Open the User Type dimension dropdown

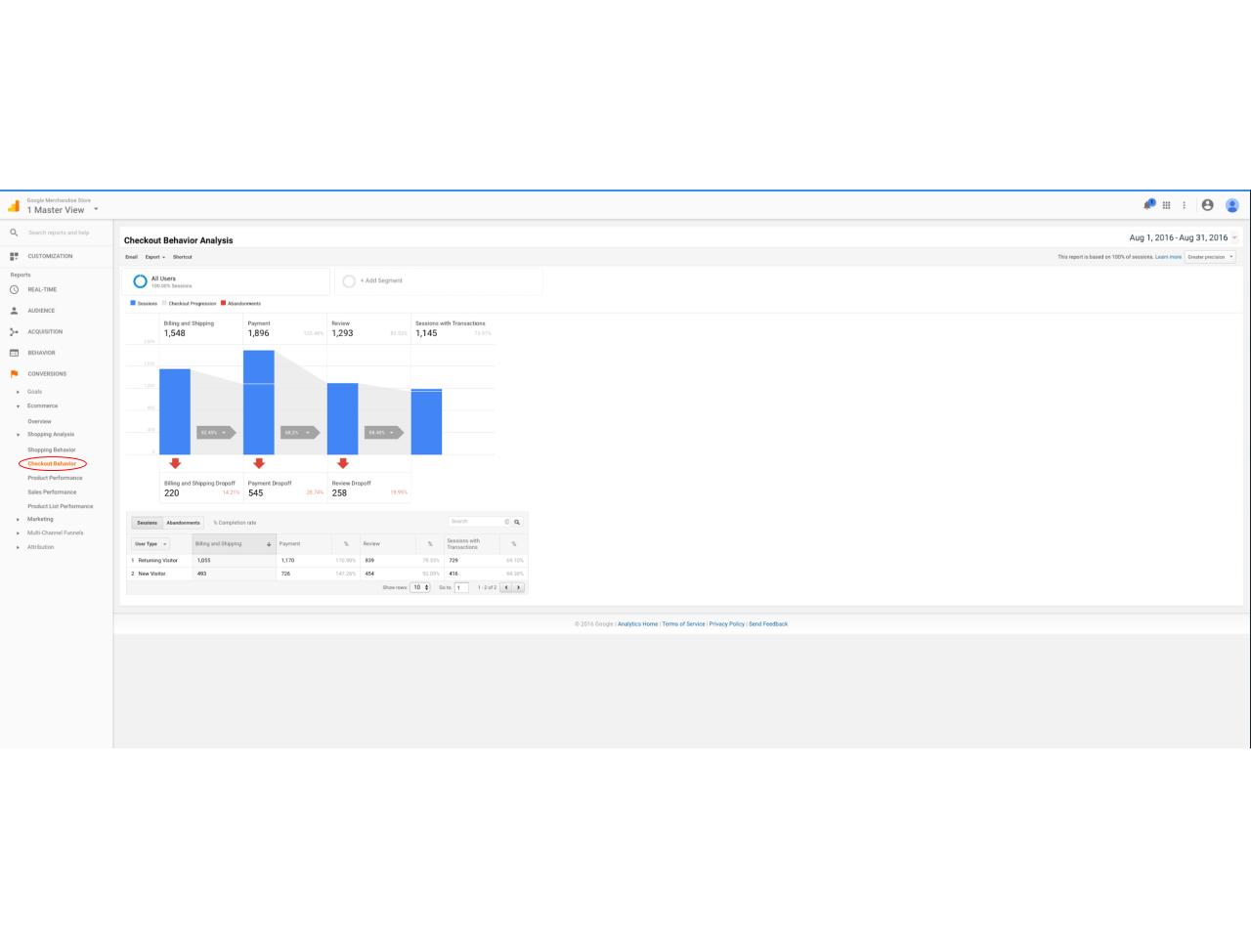pyautogui.click(x=151, y=543)
